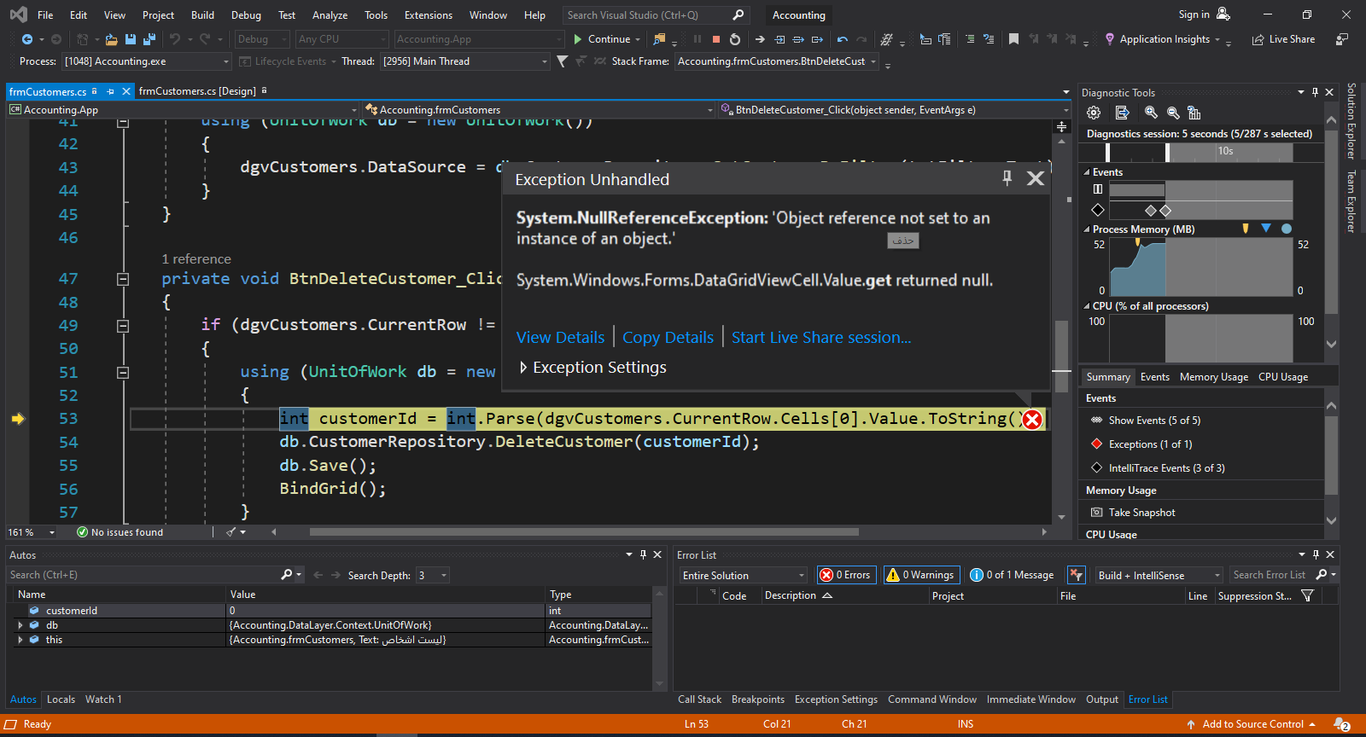This screenshot has width=1366, height=737.
Task: Open the feedback icon at top right
Action: click(1342, 39)
